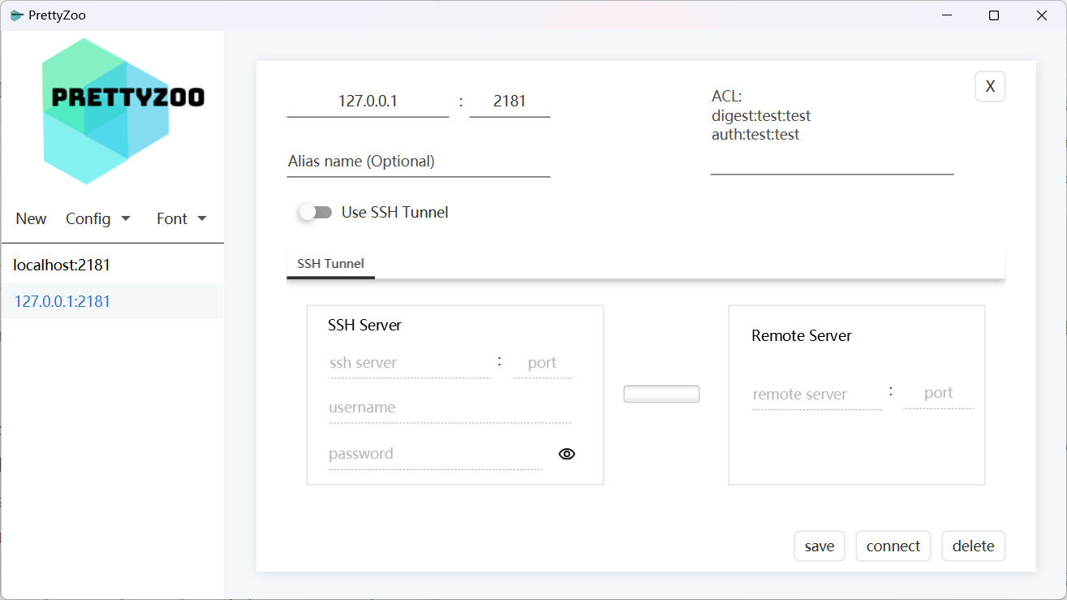Viewport: 1067px width, 600px height.
Task: Click the remote server host field
Action: pos(816,395)
